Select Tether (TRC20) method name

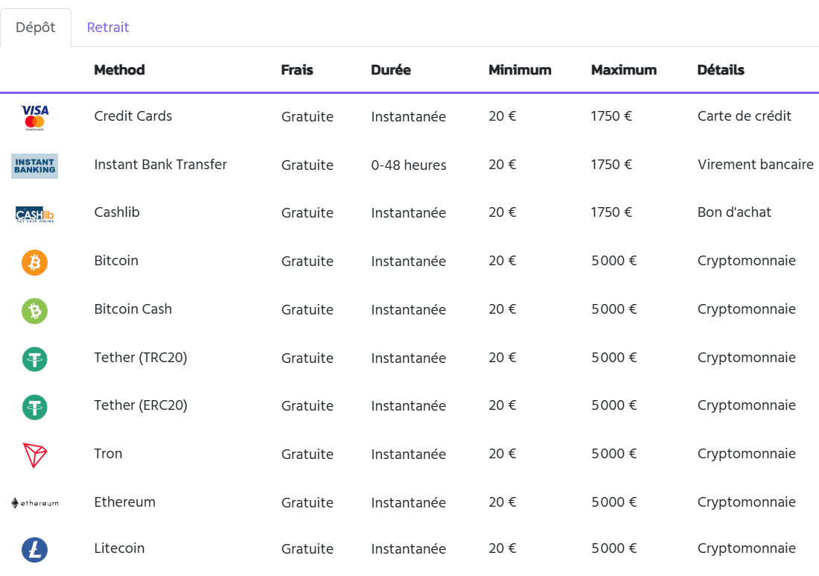tap(141, 358)
